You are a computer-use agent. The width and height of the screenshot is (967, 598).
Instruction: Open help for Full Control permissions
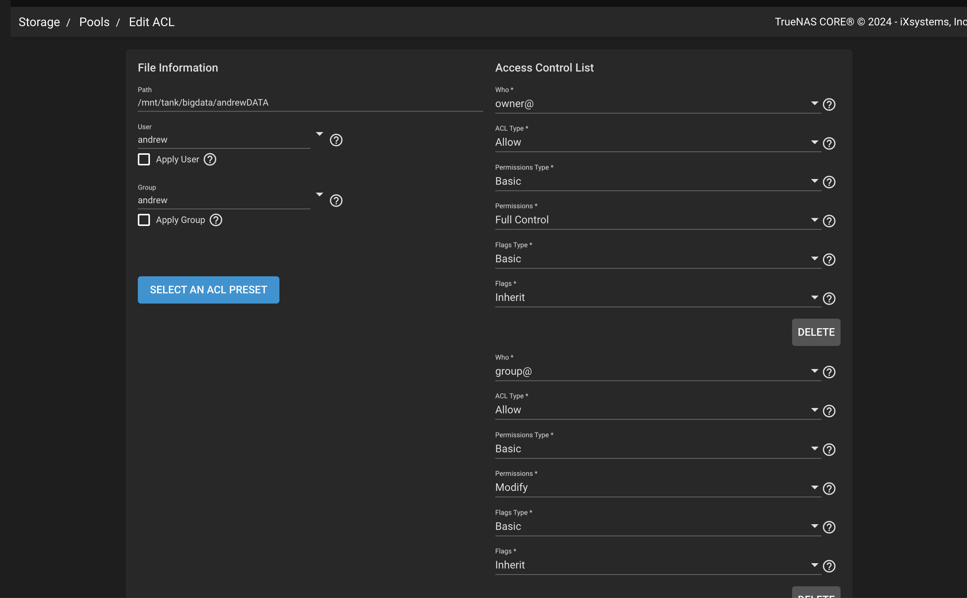[x=829, y=221]
